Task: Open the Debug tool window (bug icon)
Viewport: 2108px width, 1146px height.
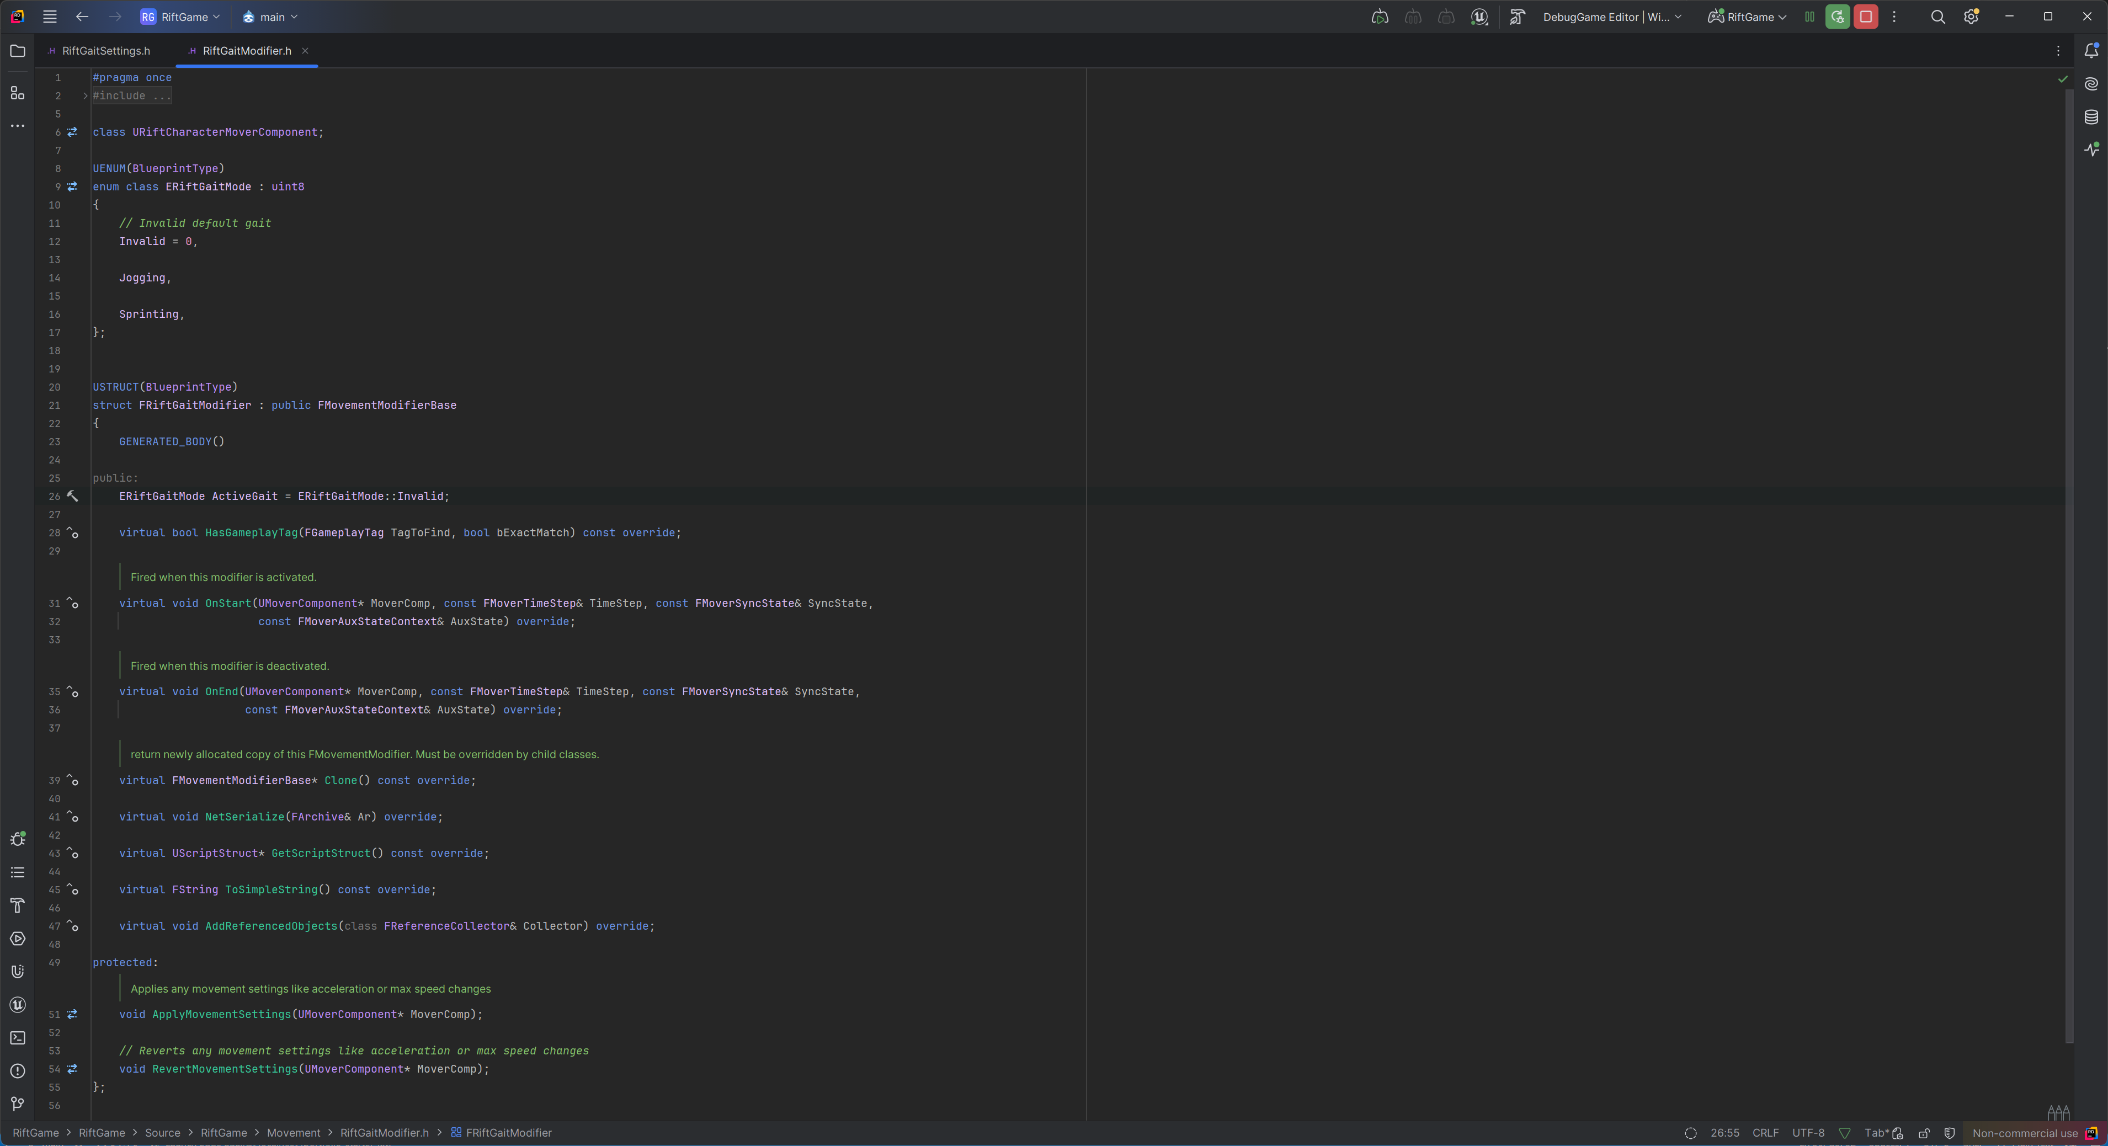Action: coord(17,839)
